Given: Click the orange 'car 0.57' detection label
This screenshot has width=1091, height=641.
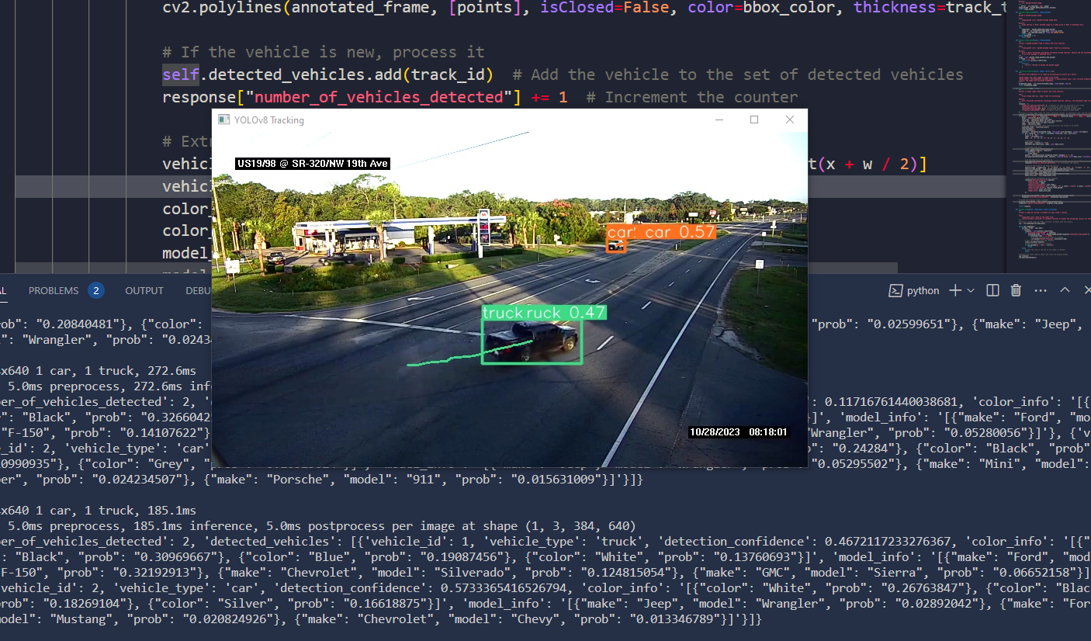Looking at the screenshot, I should tap(660, 232).
